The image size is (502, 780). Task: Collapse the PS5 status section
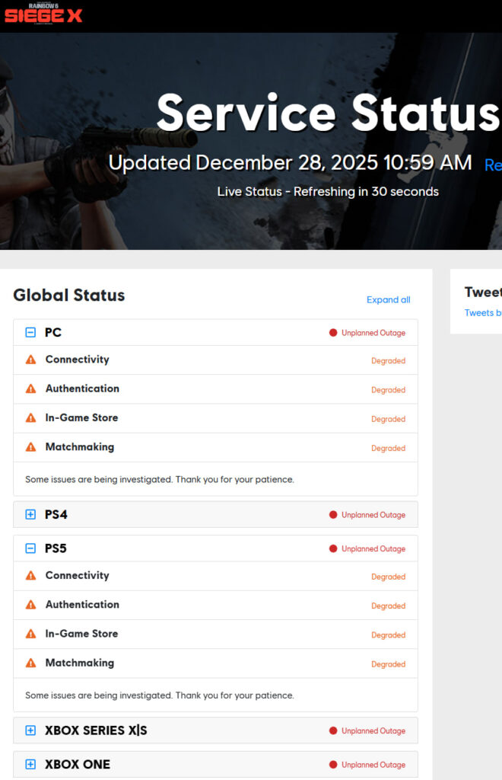pyautogui.click(x=30, y=548)
